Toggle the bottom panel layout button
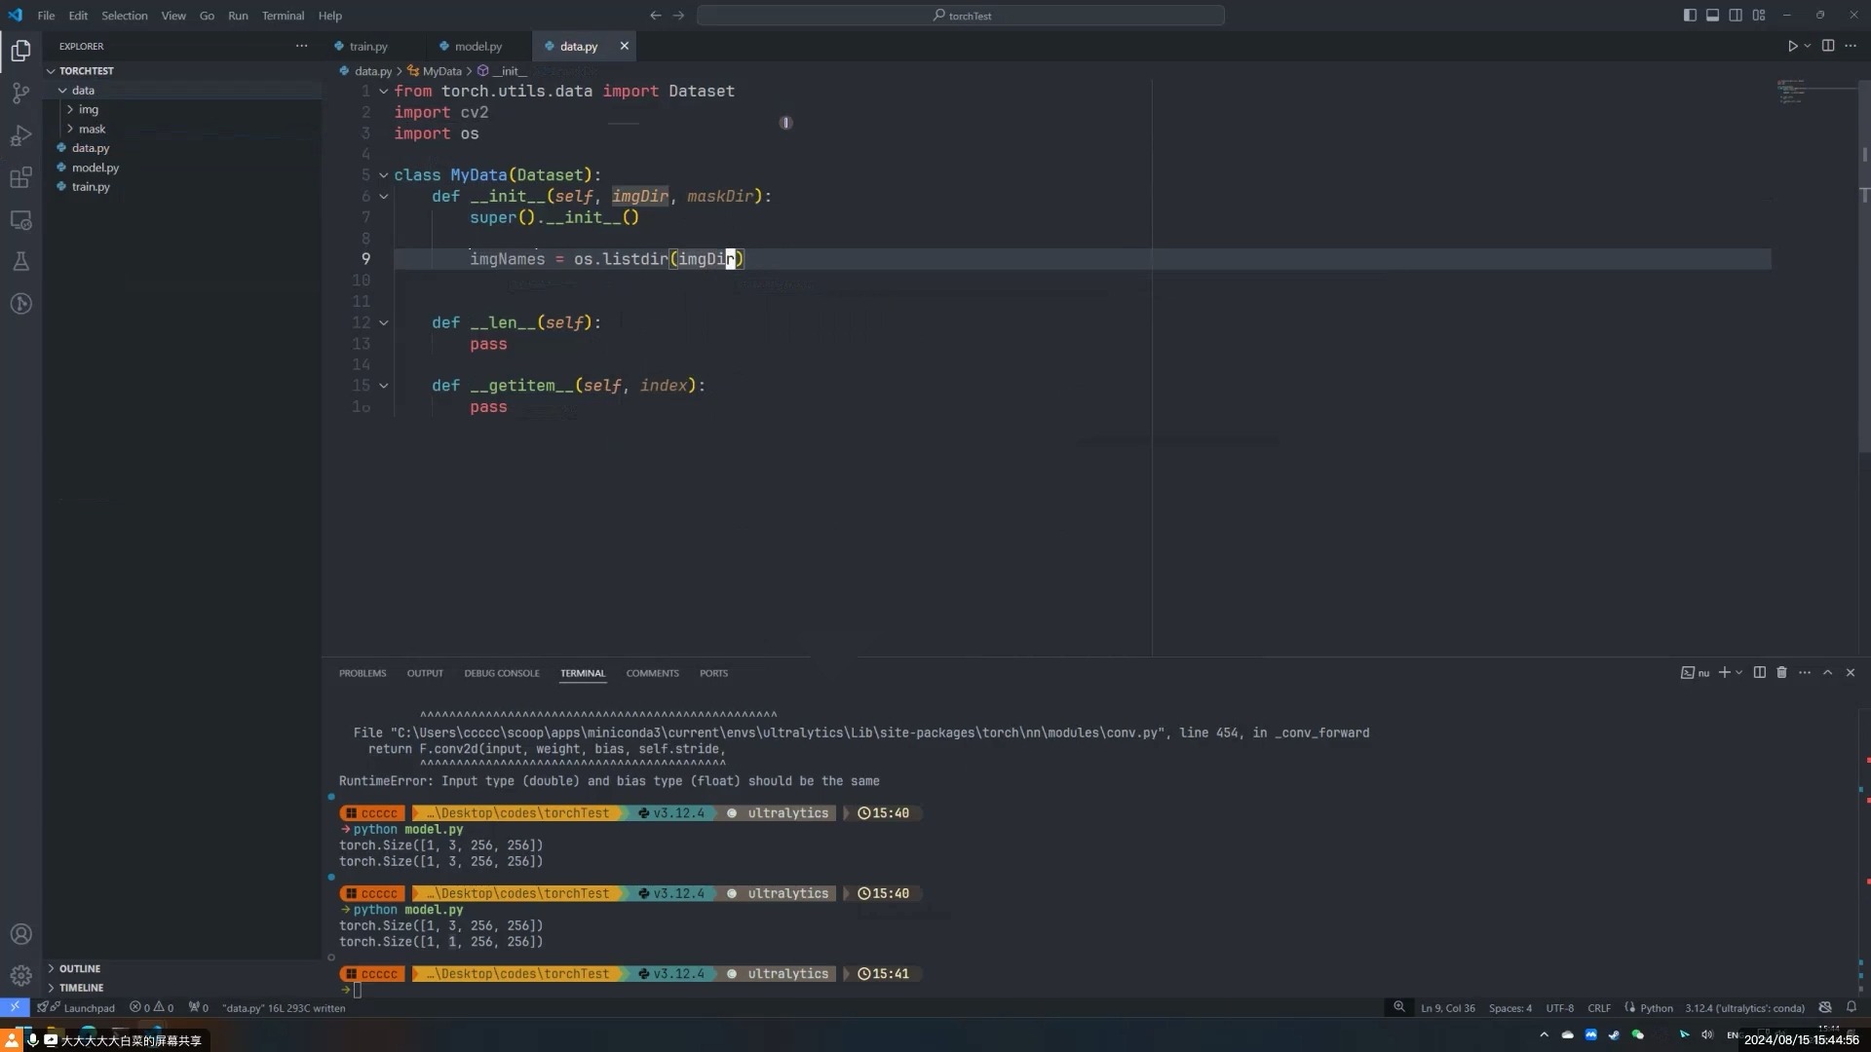Image resolution: width=1871 pixels, height=1052 pixels. click(x=1712, y=16)
